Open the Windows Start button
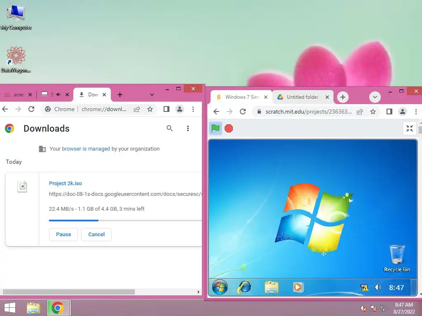This screenshot has width=422, height=316. pos(10,308)
